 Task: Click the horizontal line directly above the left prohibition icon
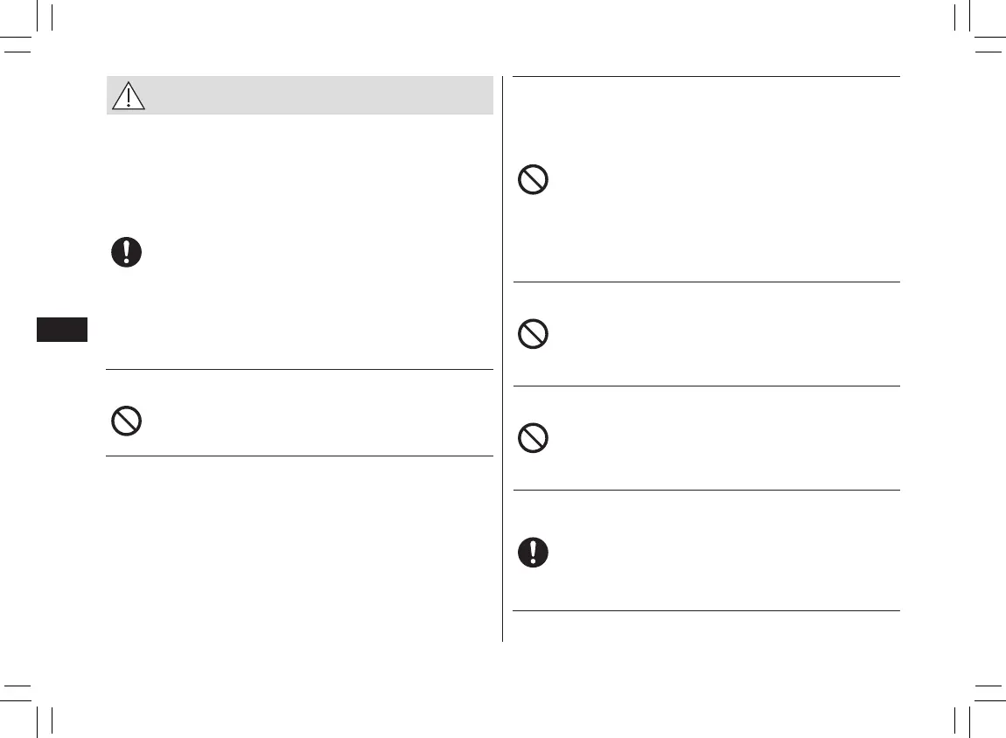coord(299,370)
